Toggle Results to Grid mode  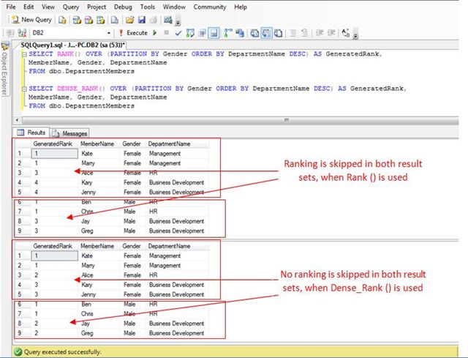click(266, 33)
